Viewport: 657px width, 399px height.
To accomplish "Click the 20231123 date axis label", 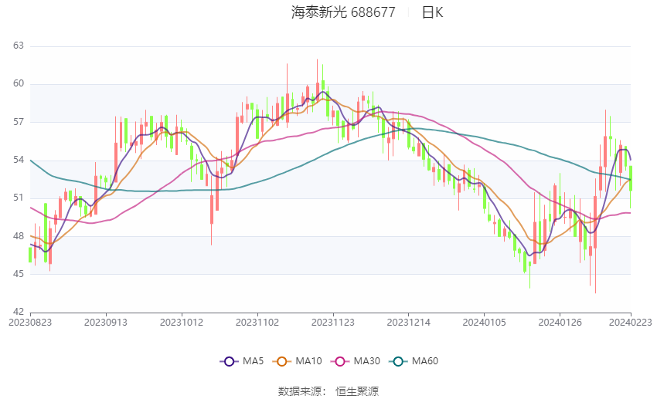I will 333,323.
